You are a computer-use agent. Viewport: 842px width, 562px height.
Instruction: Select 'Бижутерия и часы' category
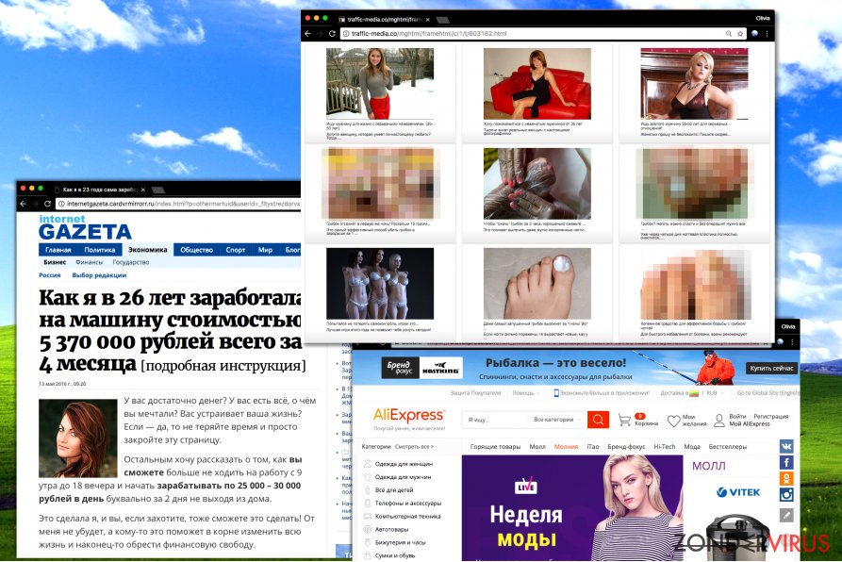[400, 543]
